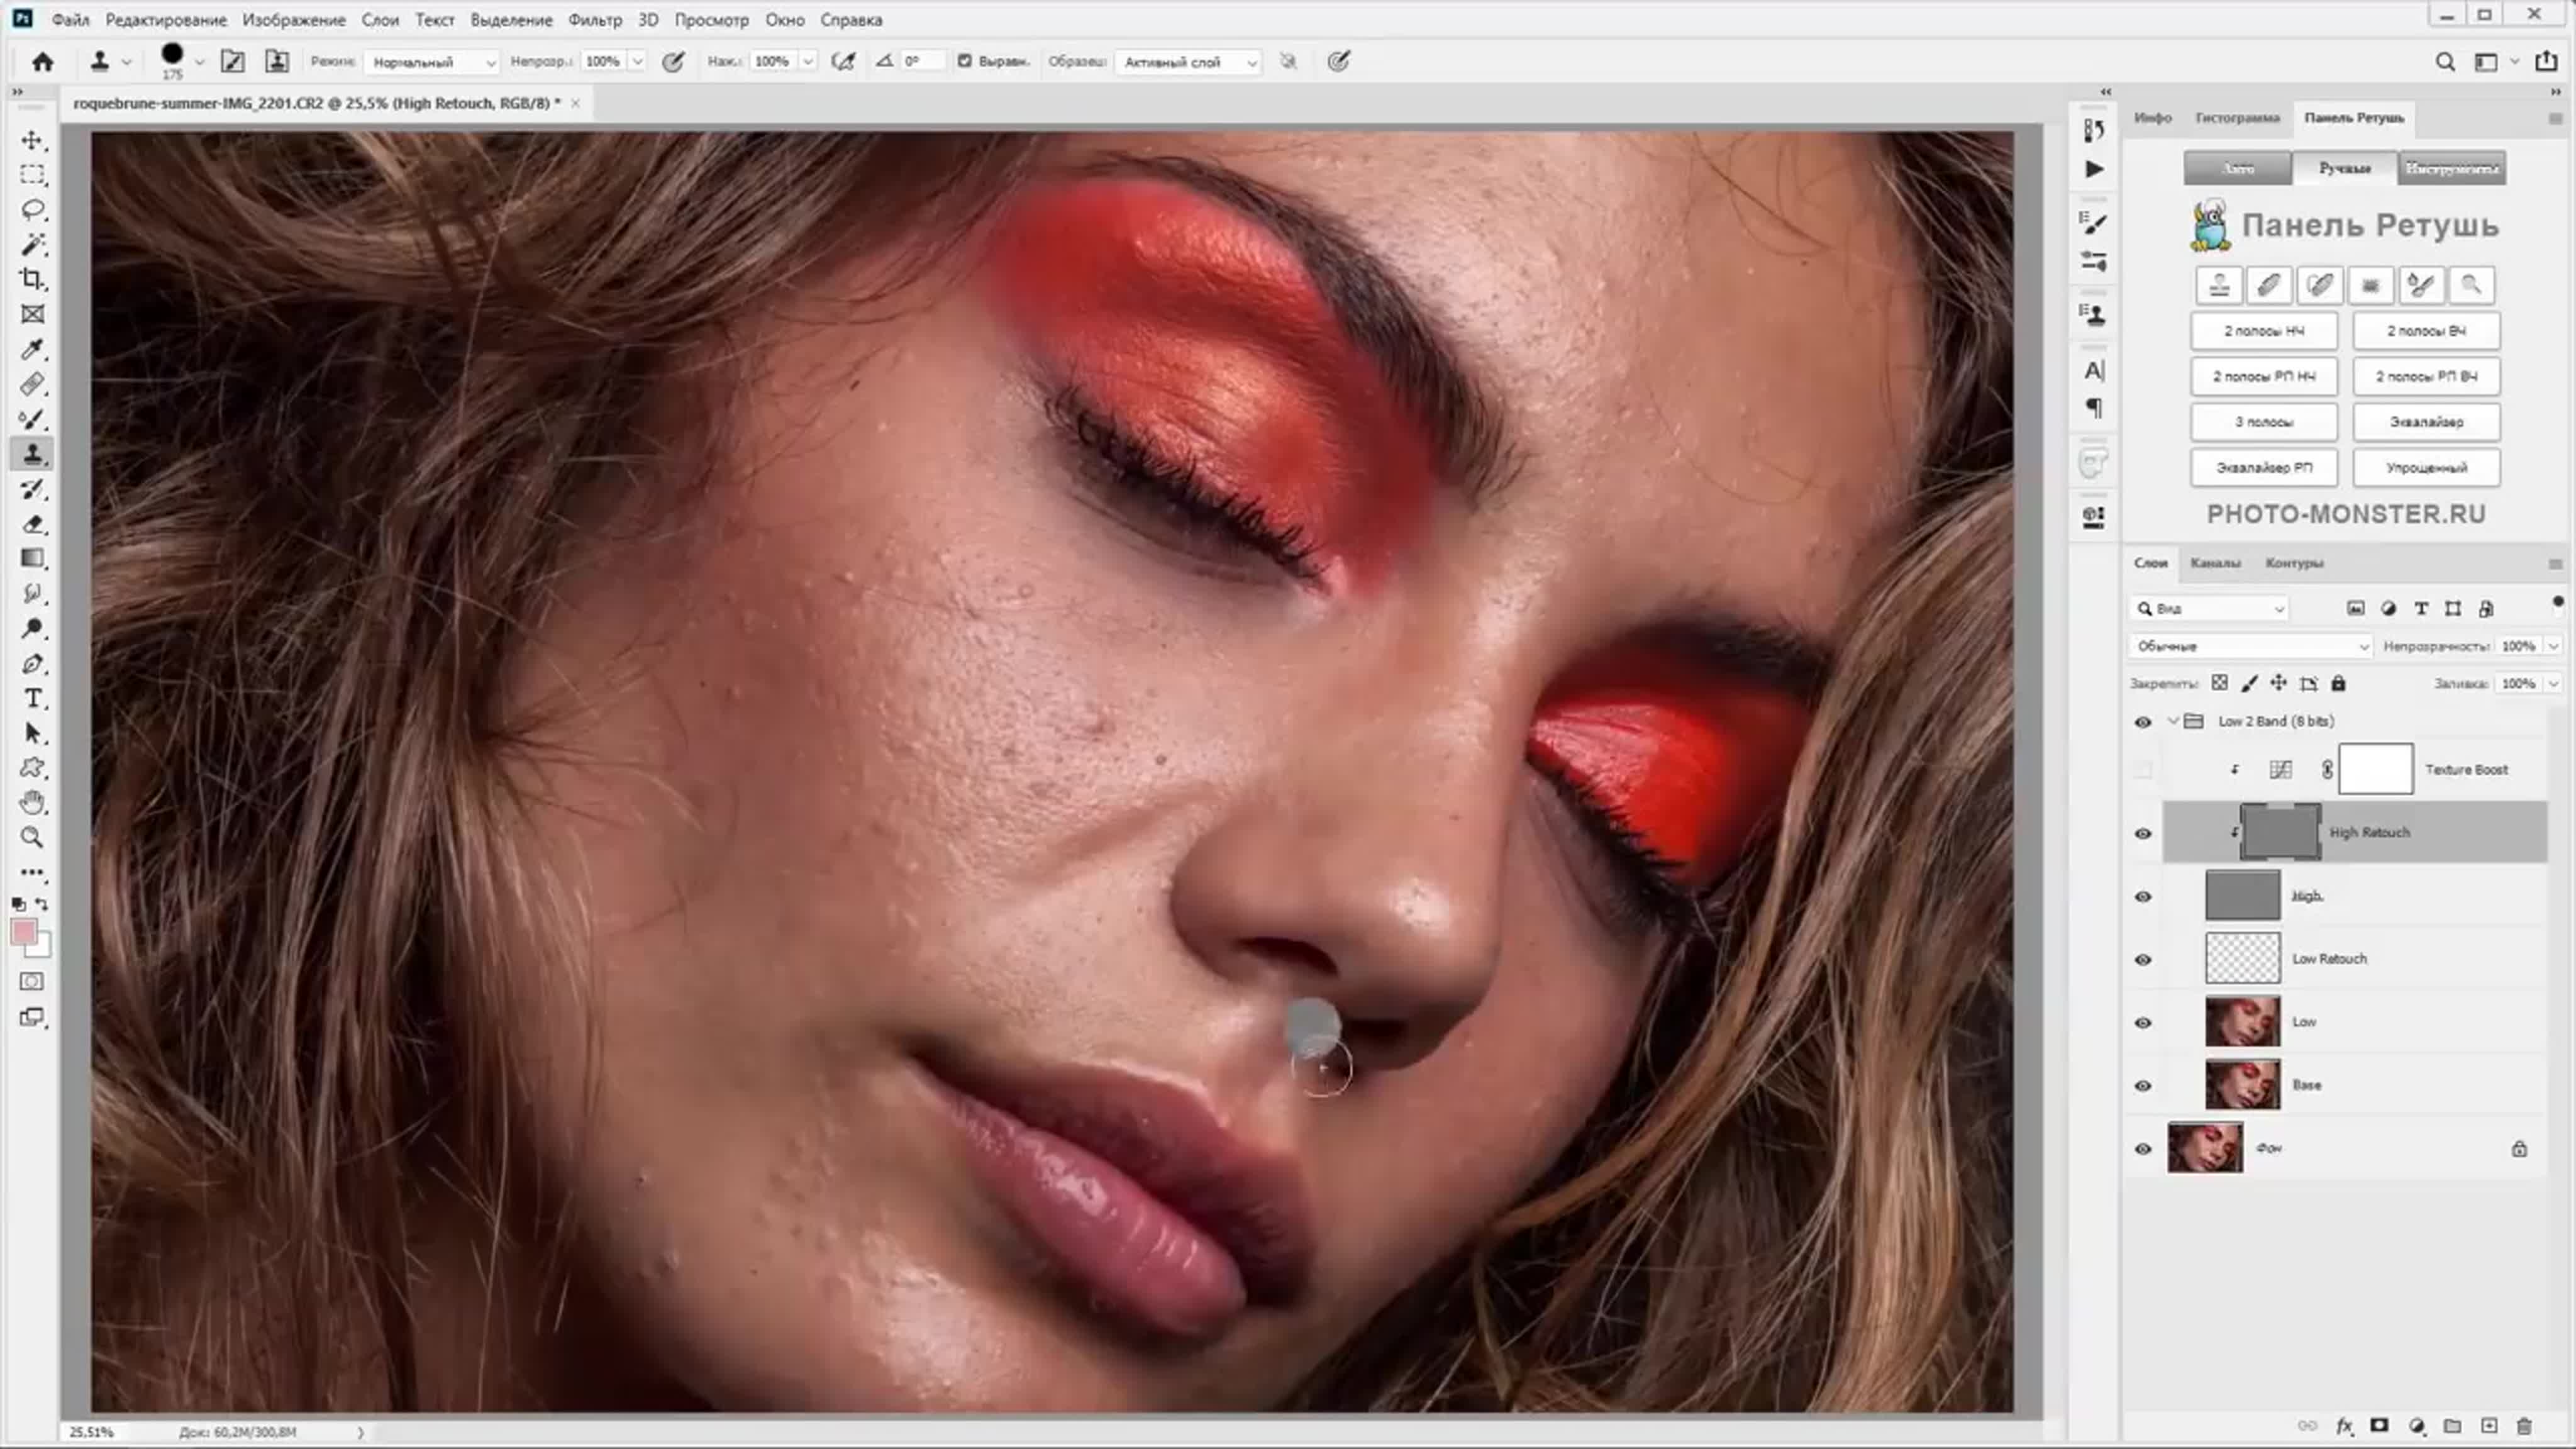Toggle the Aligned checkbox in options bar
Image resolution: width=2576 pixels, height=1449 pixels.
click(964, 61)
